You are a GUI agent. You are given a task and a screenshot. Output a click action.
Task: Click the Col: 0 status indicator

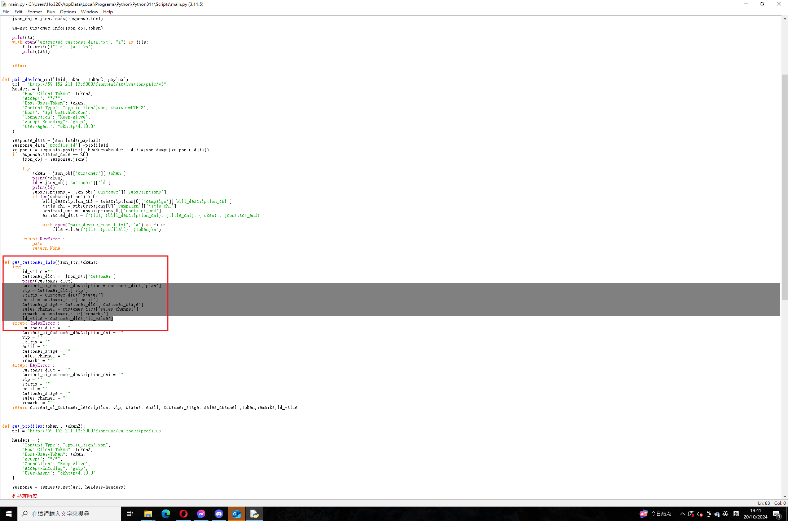780,503
